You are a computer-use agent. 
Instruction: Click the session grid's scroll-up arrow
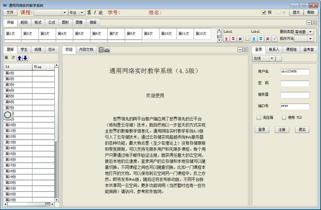click(219, 31)
